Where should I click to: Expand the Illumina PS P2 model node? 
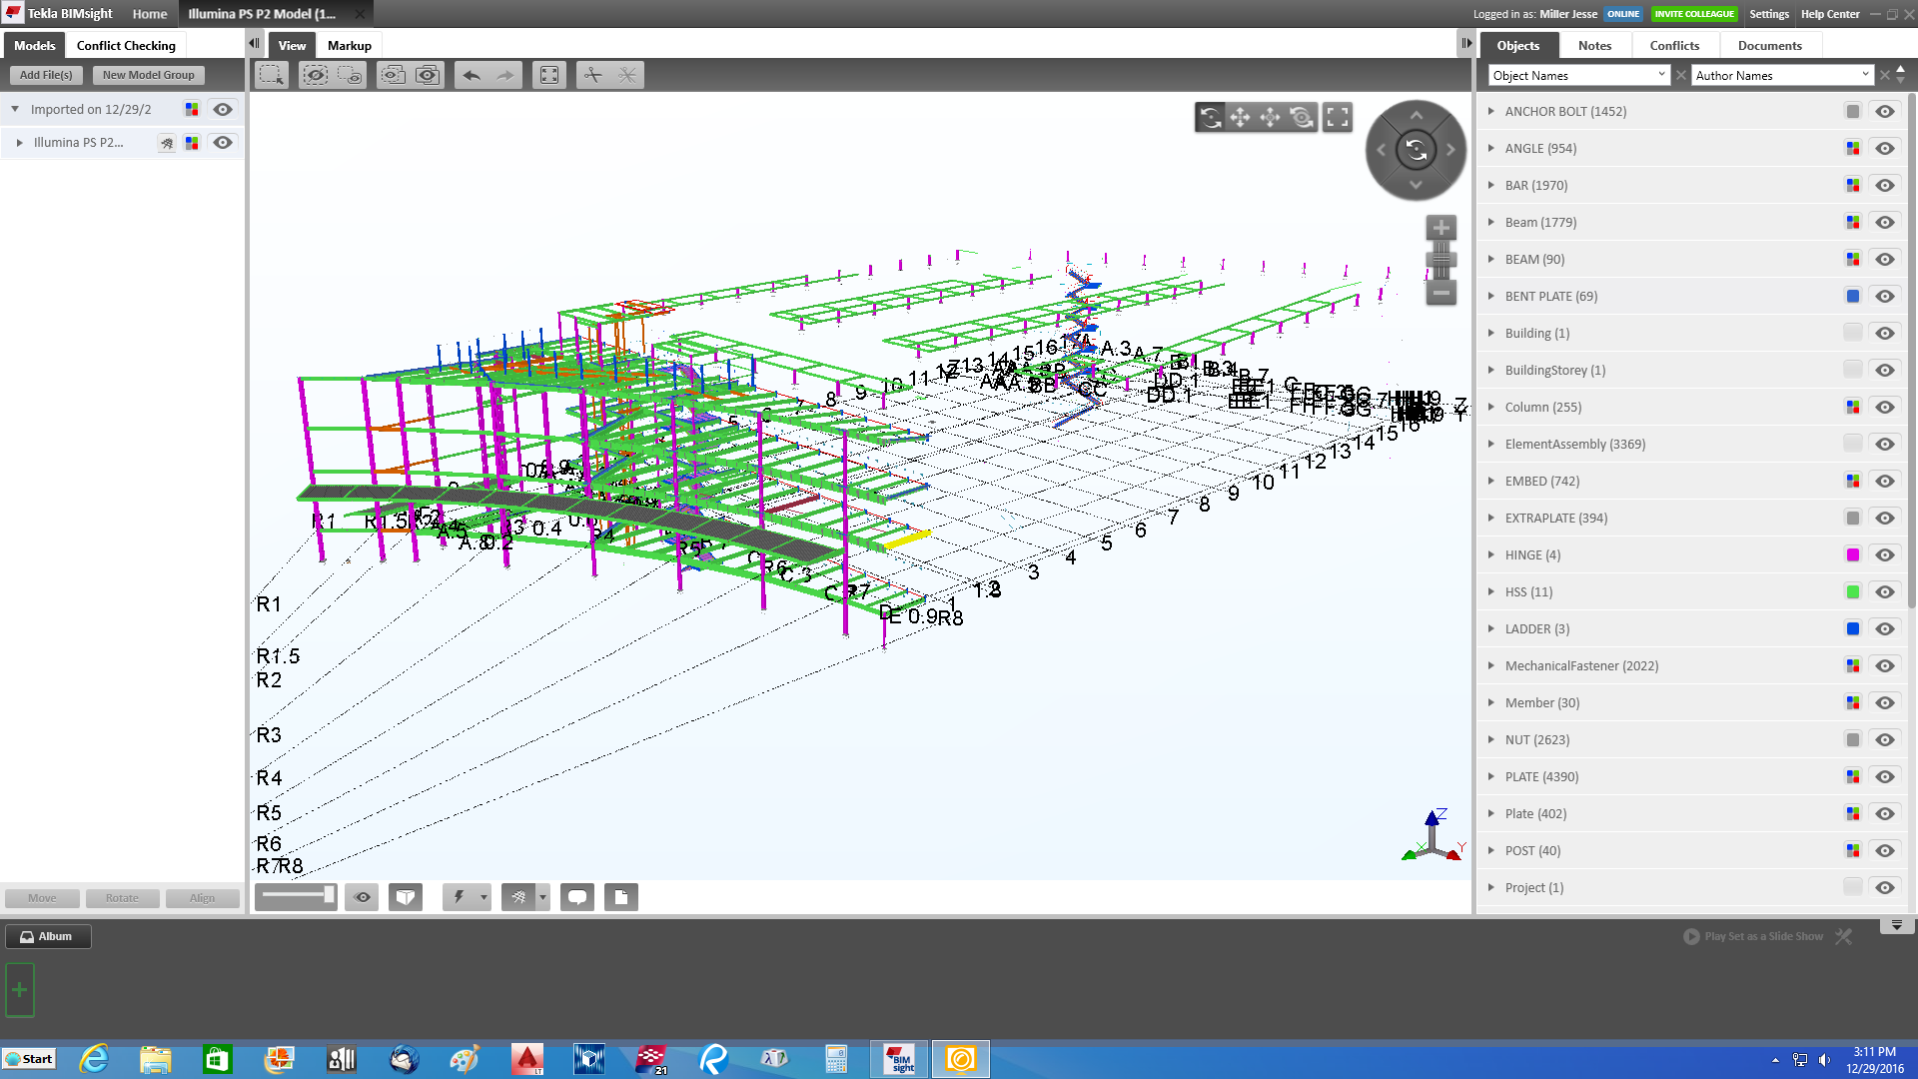19,143
